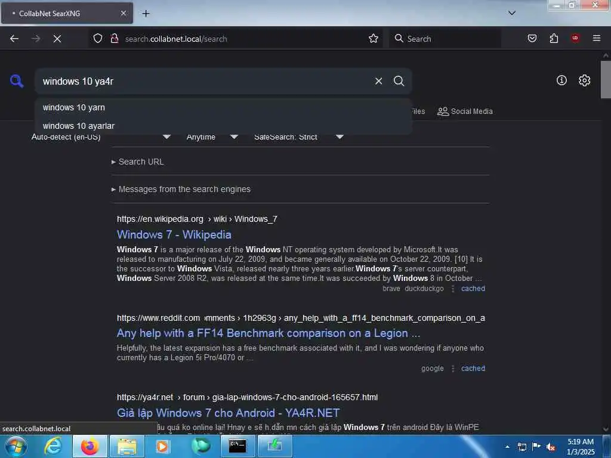Click the forward navigation arrow
This screenshot has width=611, height=458.
tap(36, 39)
